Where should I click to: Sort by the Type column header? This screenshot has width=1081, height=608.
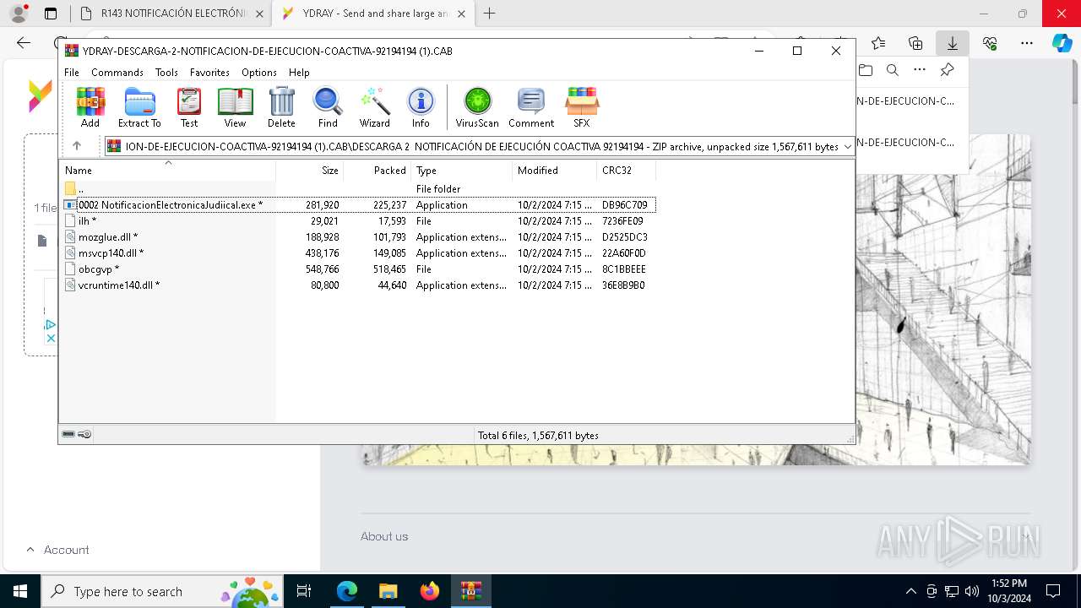(461, 171)
